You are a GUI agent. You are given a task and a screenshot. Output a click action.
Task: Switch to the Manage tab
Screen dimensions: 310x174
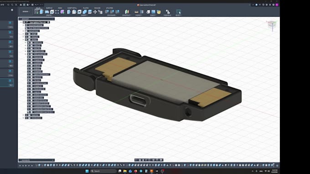[x=97, y=8]
